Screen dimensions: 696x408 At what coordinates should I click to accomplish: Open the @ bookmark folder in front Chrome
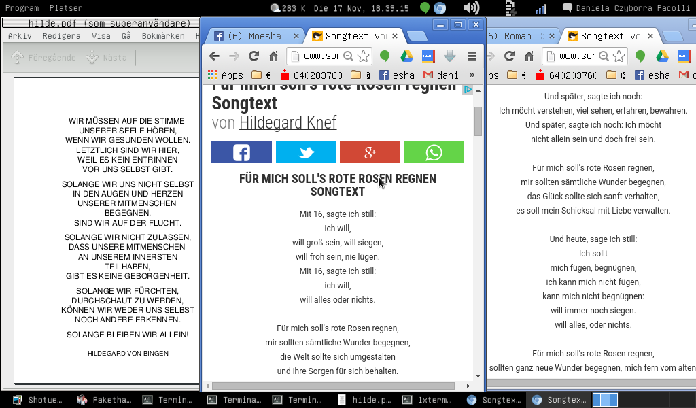coord(361,75)
